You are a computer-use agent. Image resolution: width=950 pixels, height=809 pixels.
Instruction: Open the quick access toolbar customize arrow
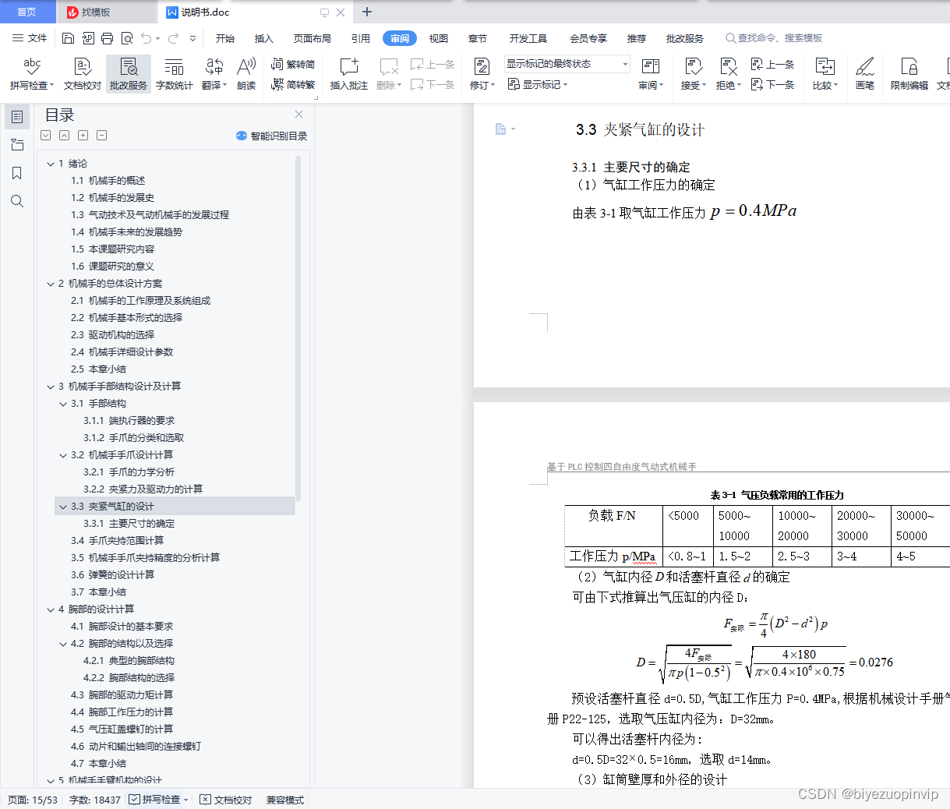pos(192,38)
